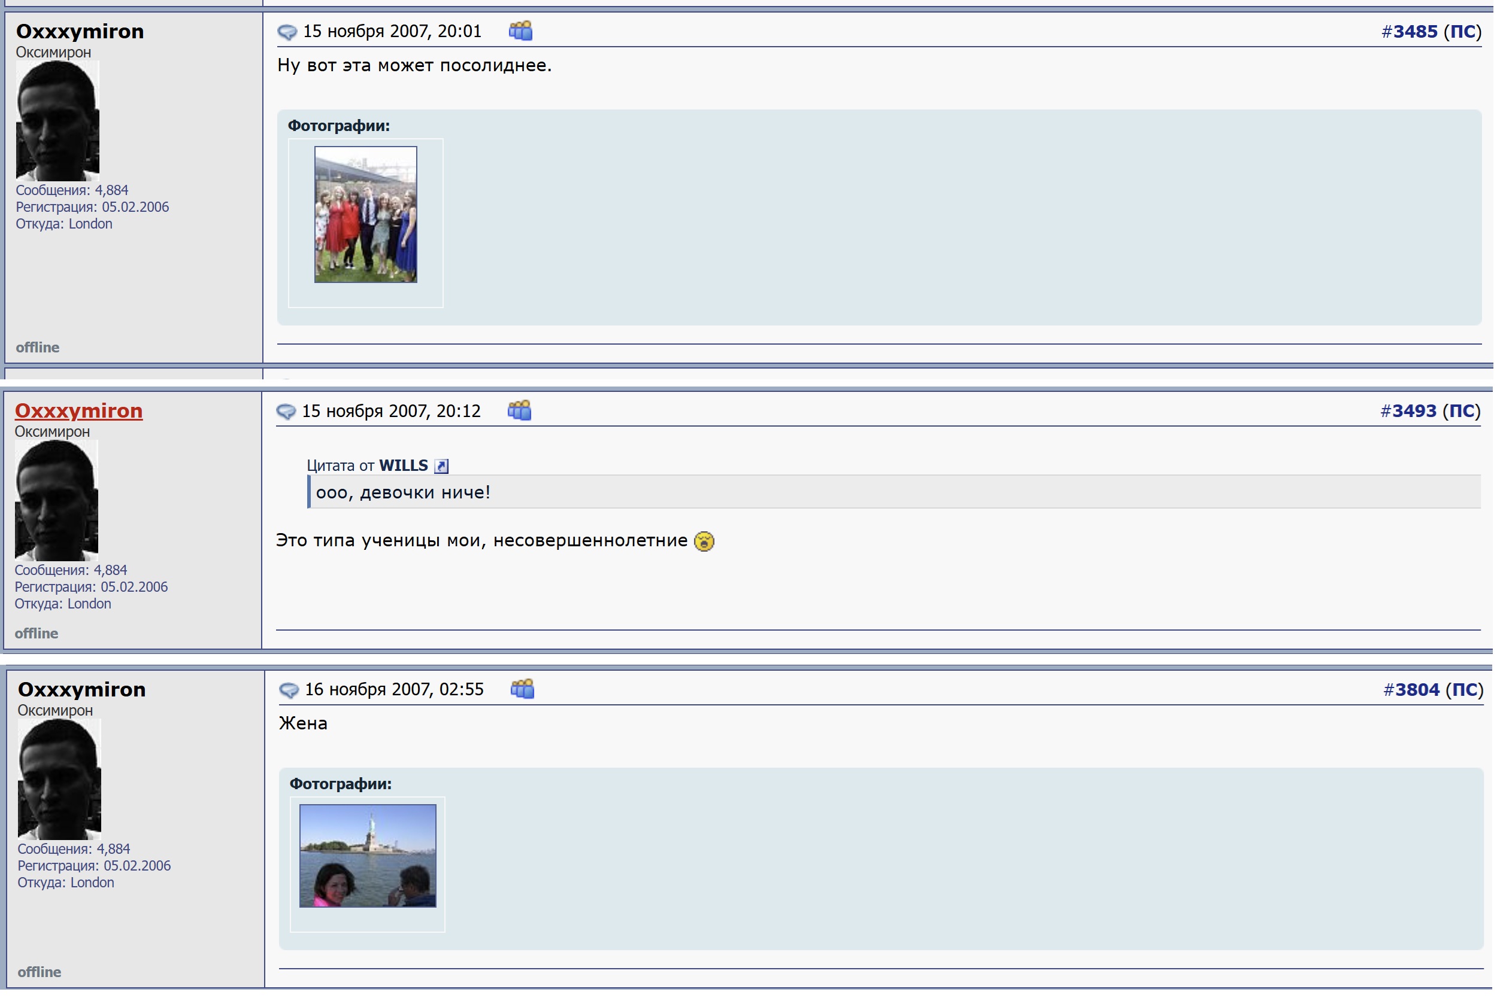Click speech bubble icon on 20:01 post

(287, 32)
